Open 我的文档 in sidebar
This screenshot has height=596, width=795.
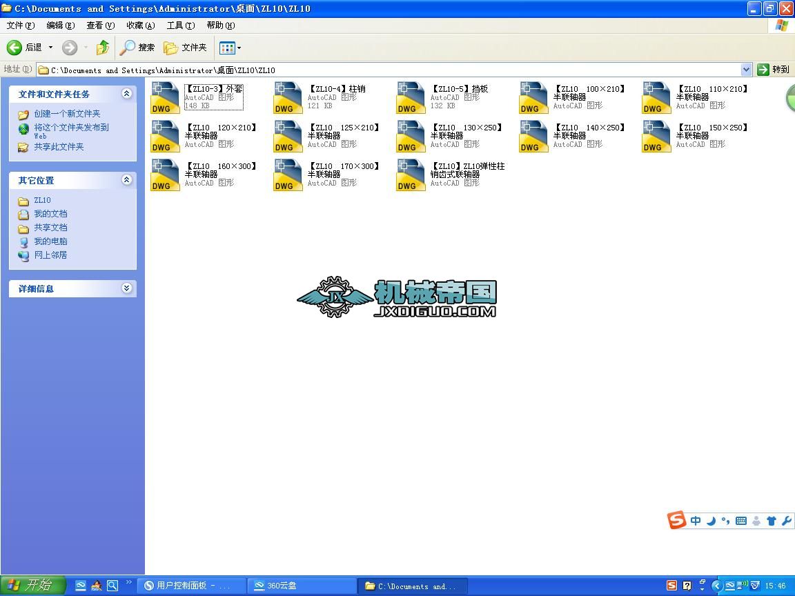click(x=50, y=214)
